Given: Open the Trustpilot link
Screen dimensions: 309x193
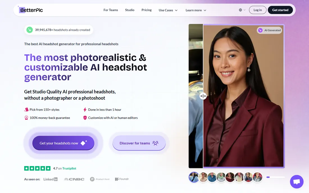Looking at the screenshot, I should tap(69, 168).
